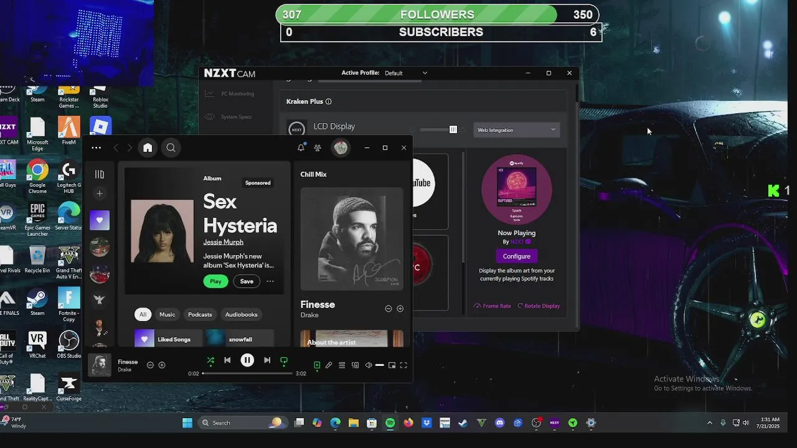This screenshot has height=448, width=797.
Task: Click Configure in NZXT Now Playing
Action: point(516,256)
